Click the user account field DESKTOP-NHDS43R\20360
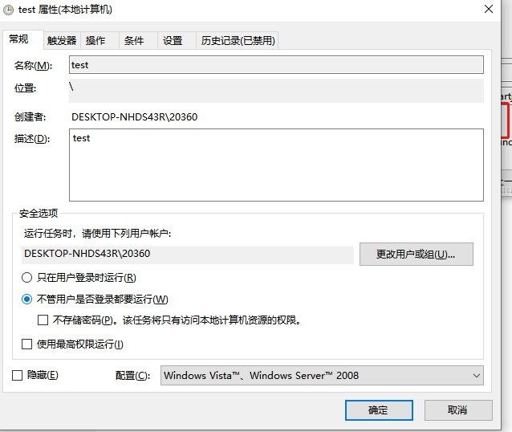The image size is (512, 432). point(188,255)
